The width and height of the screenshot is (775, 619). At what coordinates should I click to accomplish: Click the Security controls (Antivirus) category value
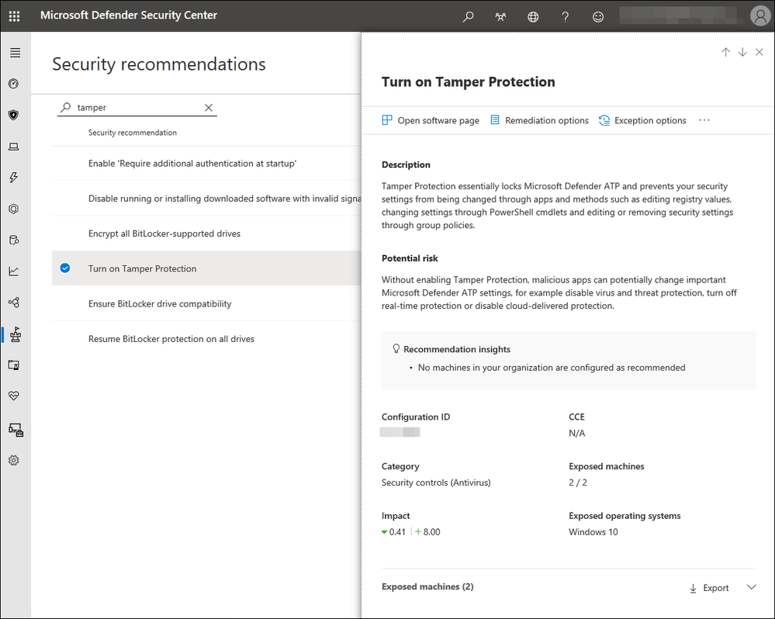pos(436,482)
